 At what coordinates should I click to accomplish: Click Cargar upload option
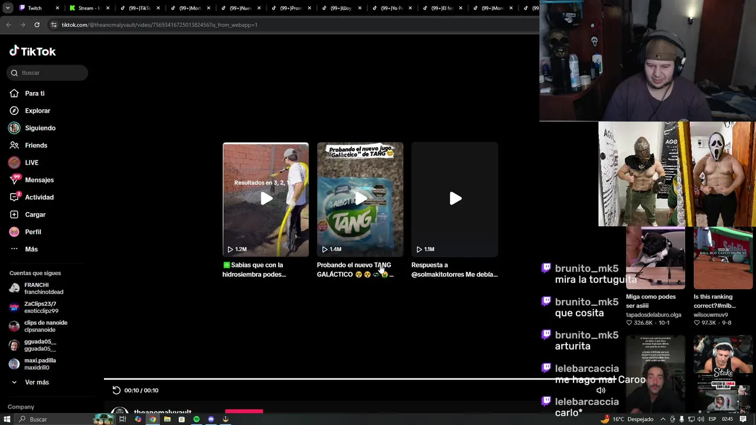[x=27, y=214]
